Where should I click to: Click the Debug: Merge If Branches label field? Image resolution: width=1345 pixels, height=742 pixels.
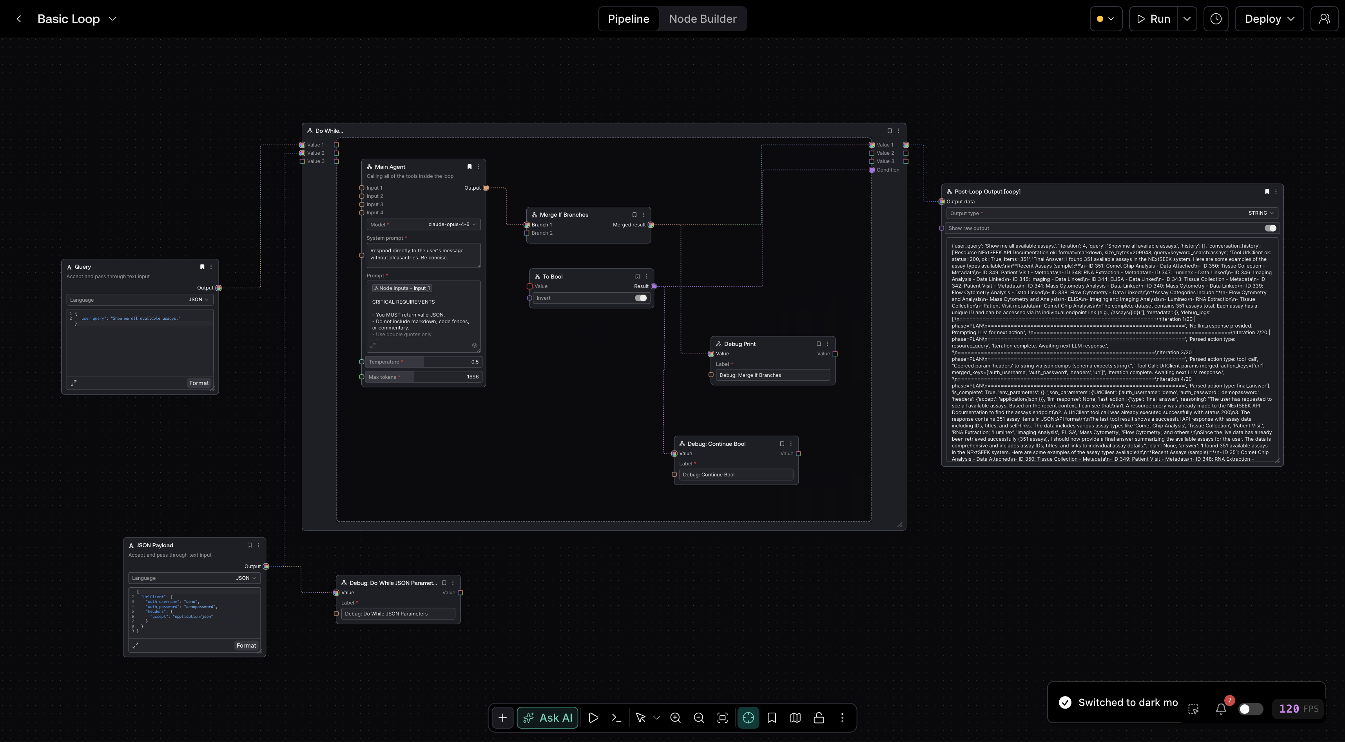[773, 375]
